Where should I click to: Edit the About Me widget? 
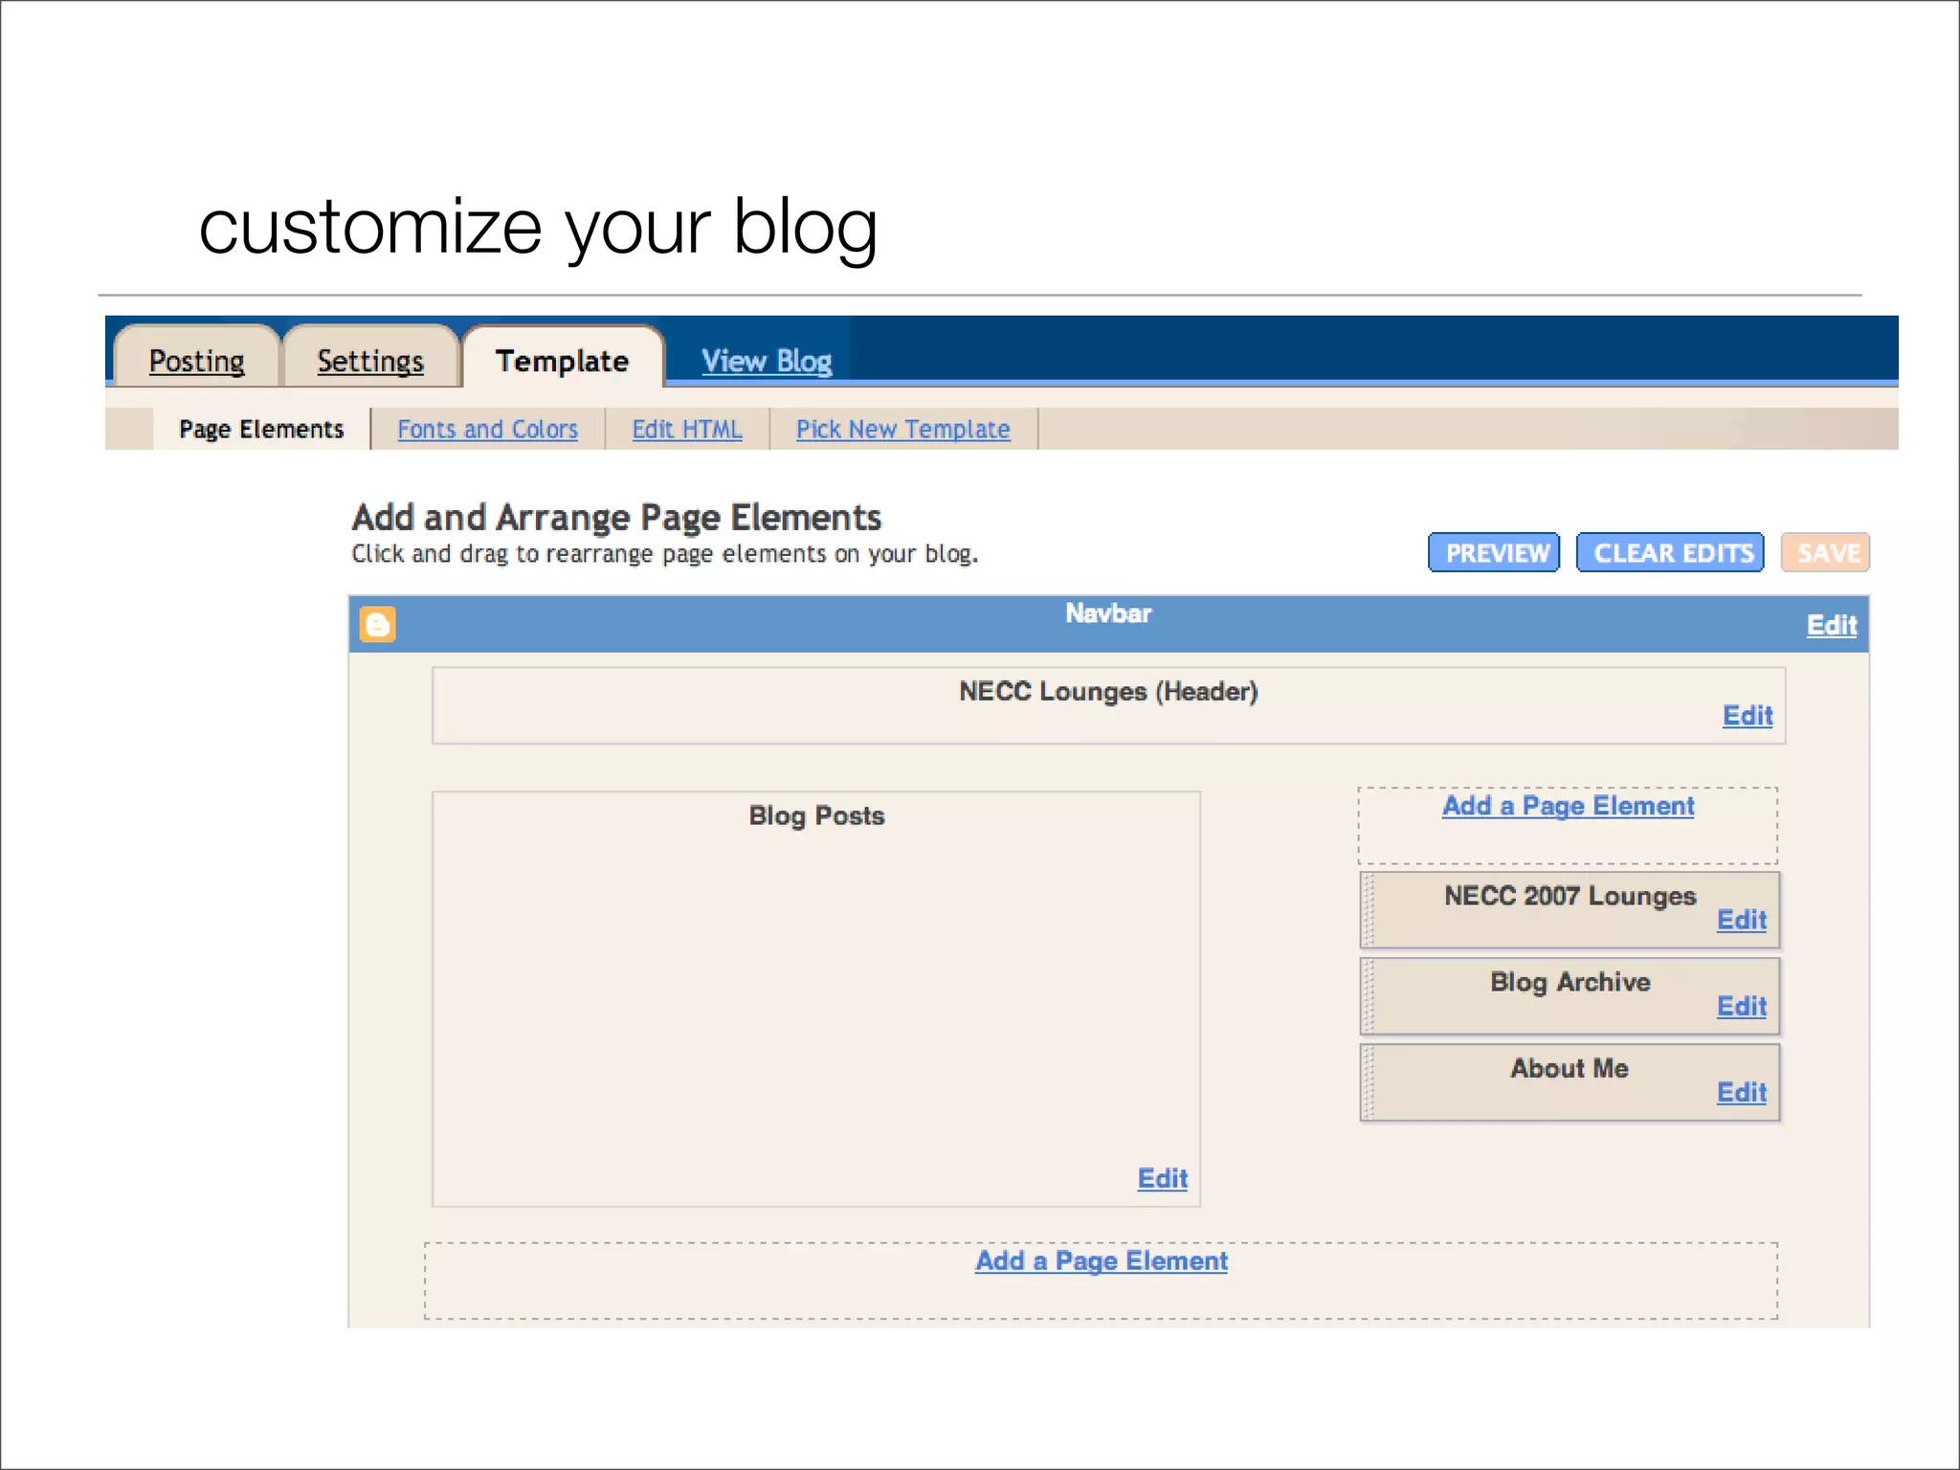1742,1092
